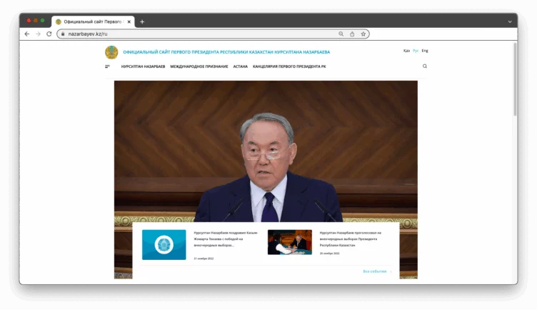Viewport: 537px width, 310px height.
Task: Close the Официальный сайт Первого tab
Action: pos(129,21)
